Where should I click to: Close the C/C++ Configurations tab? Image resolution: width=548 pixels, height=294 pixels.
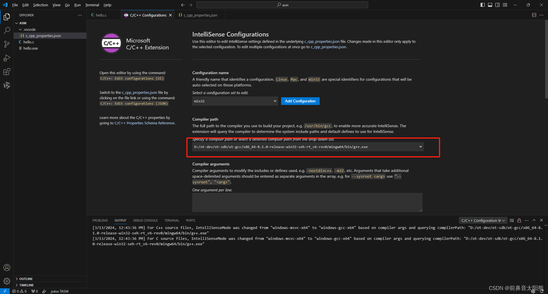click(x=170, y=15)
